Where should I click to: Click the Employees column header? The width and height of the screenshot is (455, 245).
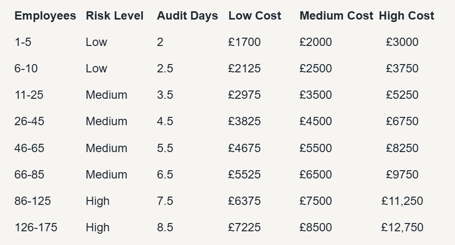click(x=45, y=16)
